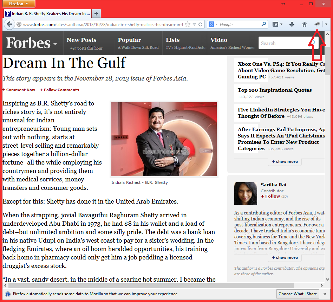333x302 pixels.
Task: Open the Lists menu
Action: 173,40
